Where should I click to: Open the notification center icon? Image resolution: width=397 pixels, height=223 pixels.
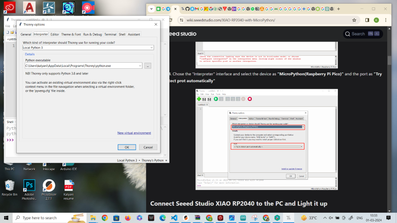(x=389, y=218)
